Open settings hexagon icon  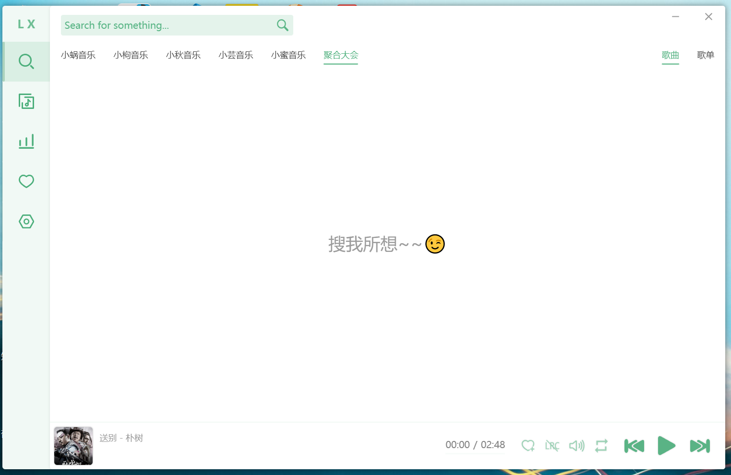tap(26, 221)
